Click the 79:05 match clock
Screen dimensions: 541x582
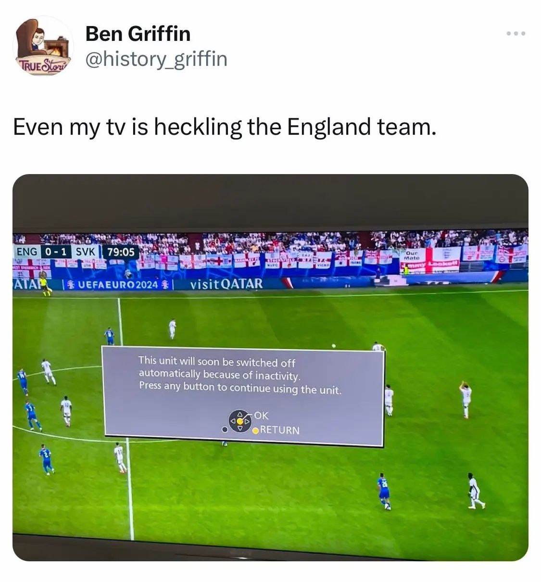point(121,252)
